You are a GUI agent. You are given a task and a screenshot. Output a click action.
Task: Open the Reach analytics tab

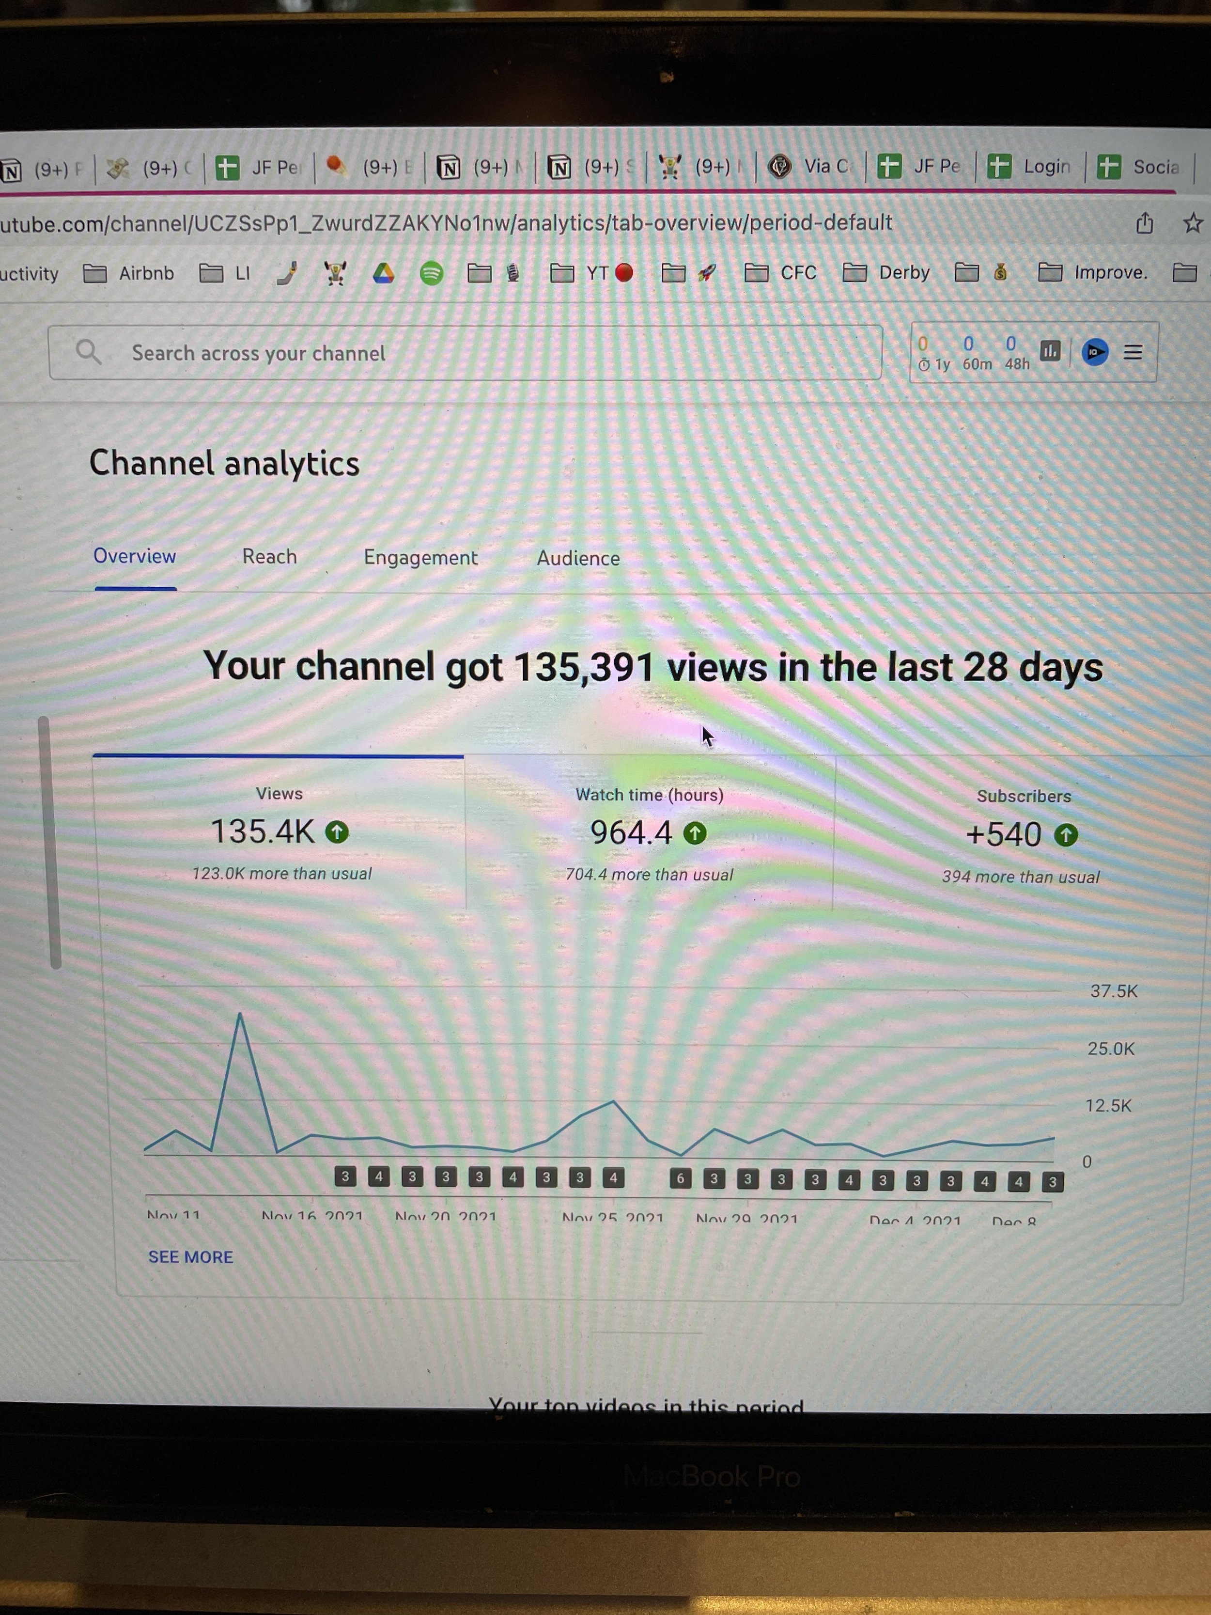point(269,557)
